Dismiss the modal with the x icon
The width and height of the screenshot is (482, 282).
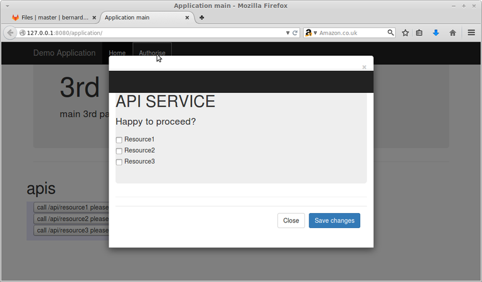(x=364, y=67)
